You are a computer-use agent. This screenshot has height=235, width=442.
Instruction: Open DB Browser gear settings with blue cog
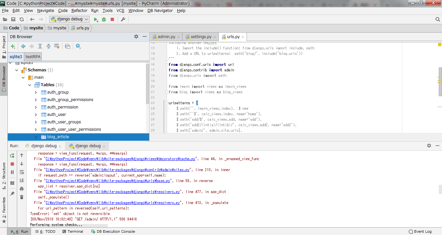click(78, 46)
